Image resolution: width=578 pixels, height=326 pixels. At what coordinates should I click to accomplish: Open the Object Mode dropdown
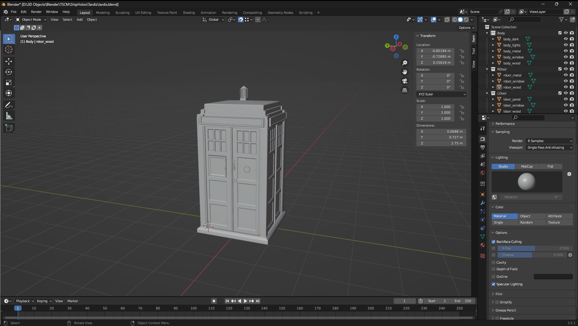click(31, 20)
